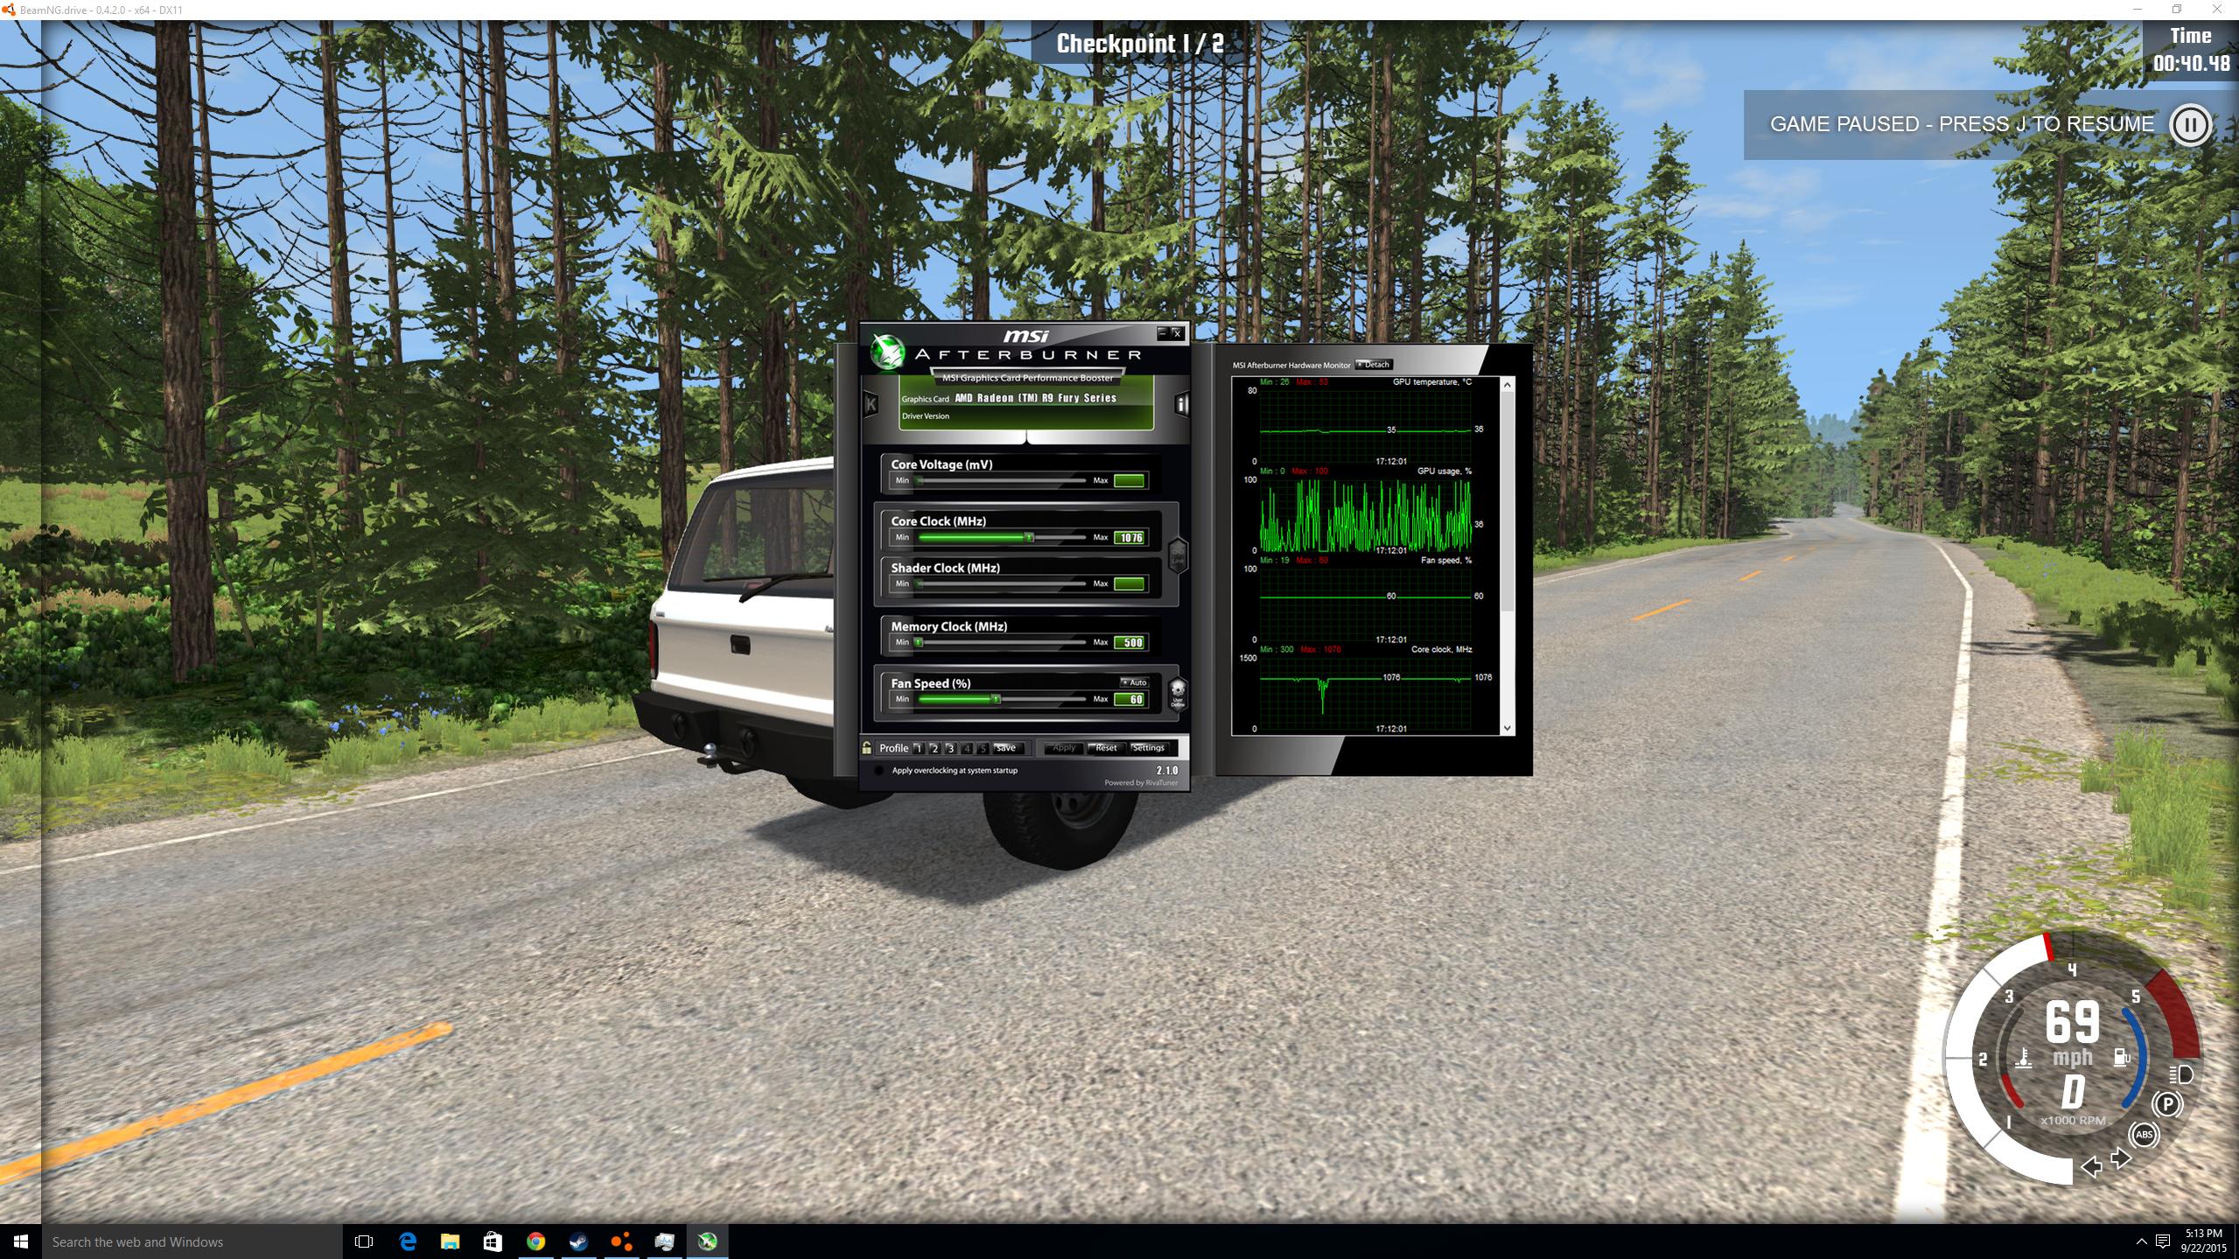The image size is (2239, 1259).
Task: Click the Core Clock slider handle
Action: 1029,537
